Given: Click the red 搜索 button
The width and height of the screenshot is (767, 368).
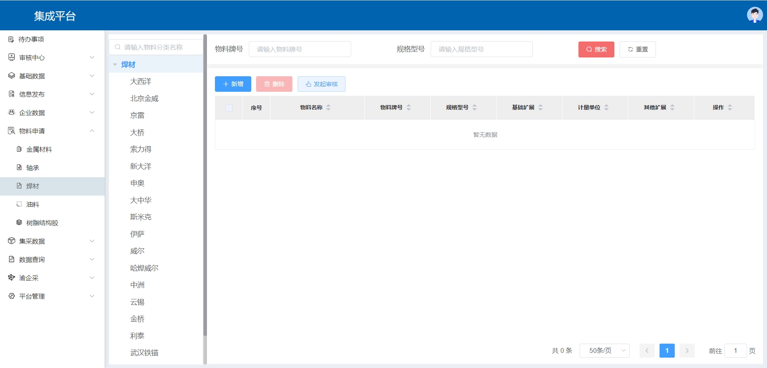Looking at the screenshot, I should tap(596, 49).
